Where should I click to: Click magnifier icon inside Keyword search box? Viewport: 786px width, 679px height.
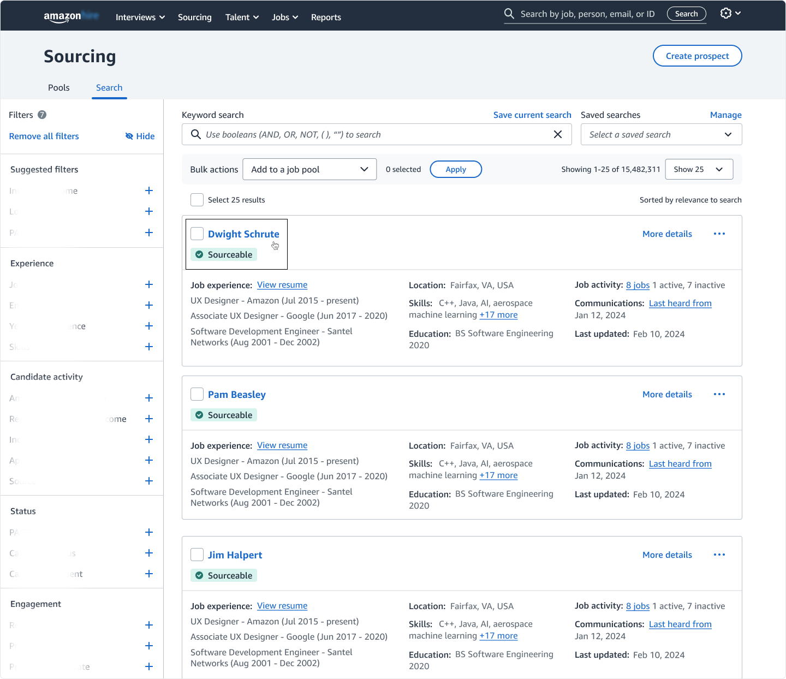[195, 134]
